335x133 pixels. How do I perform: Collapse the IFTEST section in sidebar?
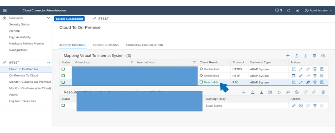pyautogui.click(x=49, y=62)
